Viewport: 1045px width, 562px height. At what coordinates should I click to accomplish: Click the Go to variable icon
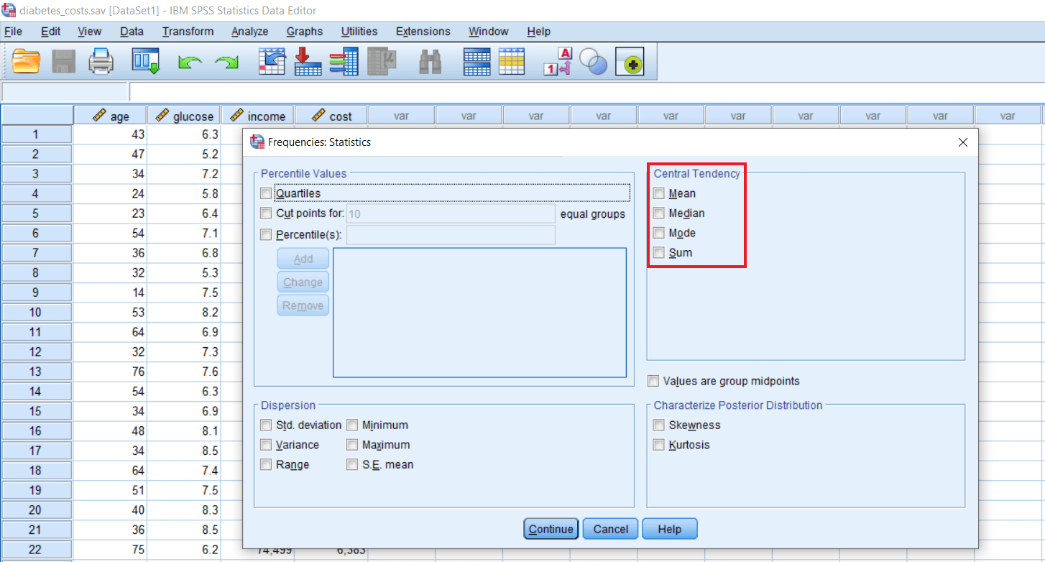pos(308,62)
